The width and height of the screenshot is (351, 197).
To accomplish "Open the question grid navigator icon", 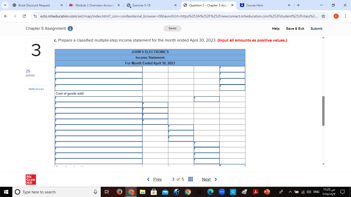I will (x=191, y=179).
